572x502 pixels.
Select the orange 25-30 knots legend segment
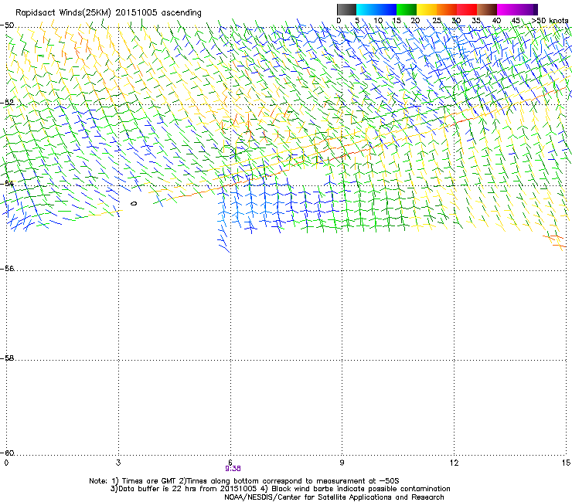click(x=447, y=9)
